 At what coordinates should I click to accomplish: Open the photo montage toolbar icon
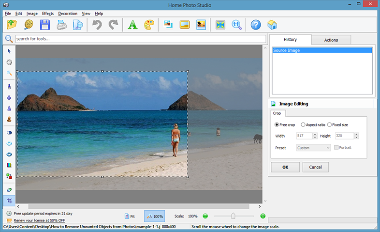point(168,25)
